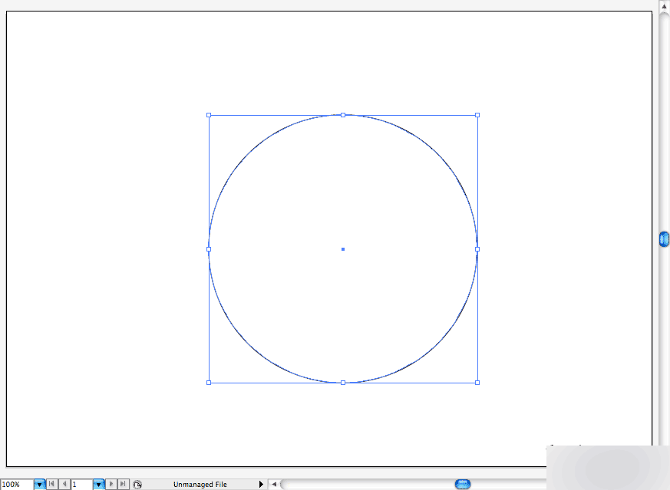This screenshot has height=490, width=670.
Task: Go to the first artboard
Action: pos(51,484)
